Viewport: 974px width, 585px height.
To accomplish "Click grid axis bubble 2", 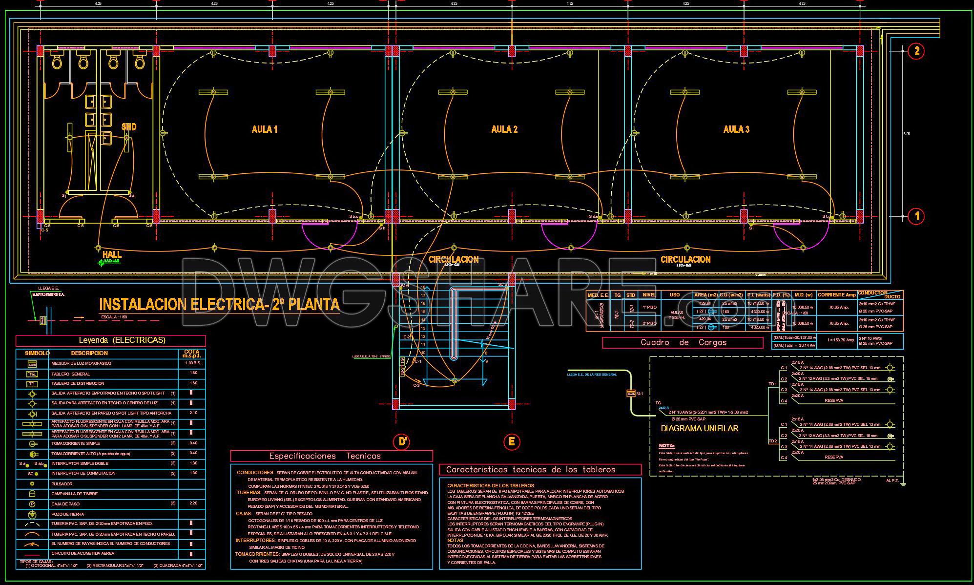I will coord(916,51).
